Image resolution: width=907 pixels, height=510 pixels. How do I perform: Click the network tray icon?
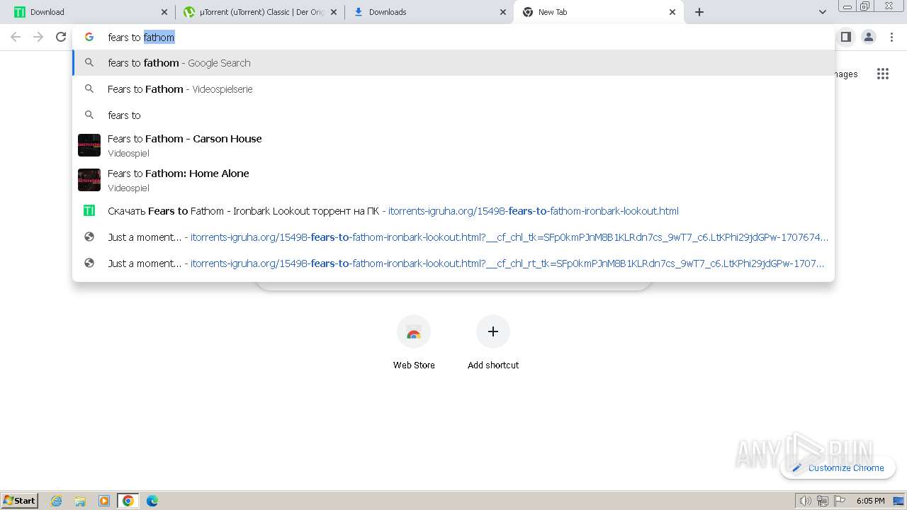(823, 501)
